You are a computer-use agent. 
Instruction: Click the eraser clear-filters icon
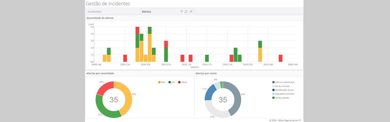point(191,12)
